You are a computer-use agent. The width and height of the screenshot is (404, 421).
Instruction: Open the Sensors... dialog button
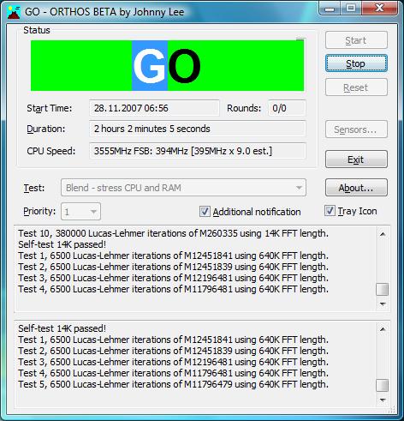(x=356, y=129)
